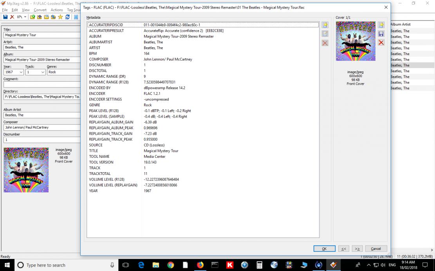Click cover art thumbnail in the Tags dialog
Image resolution: width=435 pixels, height=271 pixels.
point(356,41)
